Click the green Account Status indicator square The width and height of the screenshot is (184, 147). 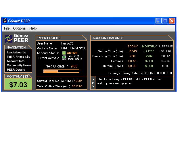tap(64, 53)
